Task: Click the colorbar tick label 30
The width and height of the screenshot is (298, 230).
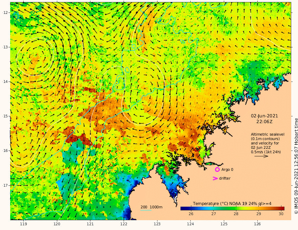Action: coord(281,214)
